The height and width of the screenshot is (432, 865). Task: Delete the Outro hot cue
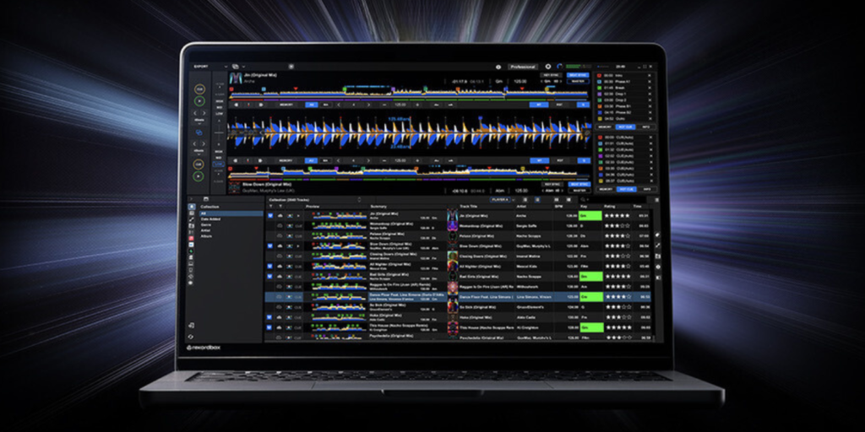(650, 118)
